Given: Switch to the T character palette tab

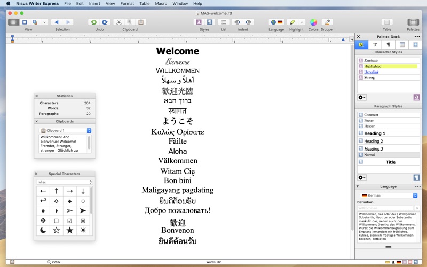Looking at the screenshot, I should [x=375, y=45].
